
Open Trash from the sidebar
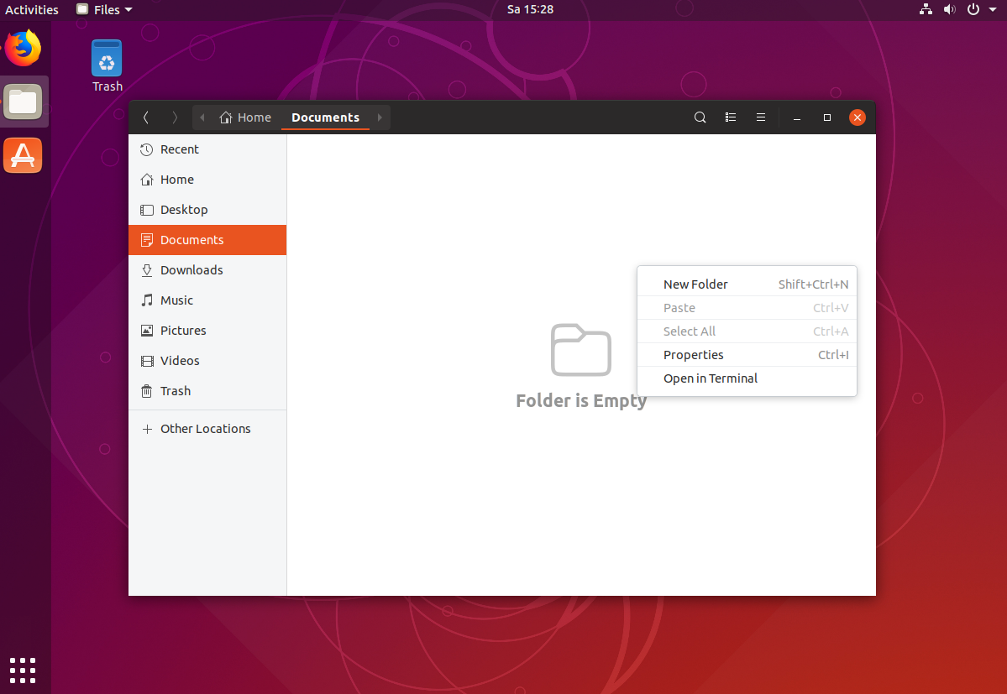click(175, 391)
